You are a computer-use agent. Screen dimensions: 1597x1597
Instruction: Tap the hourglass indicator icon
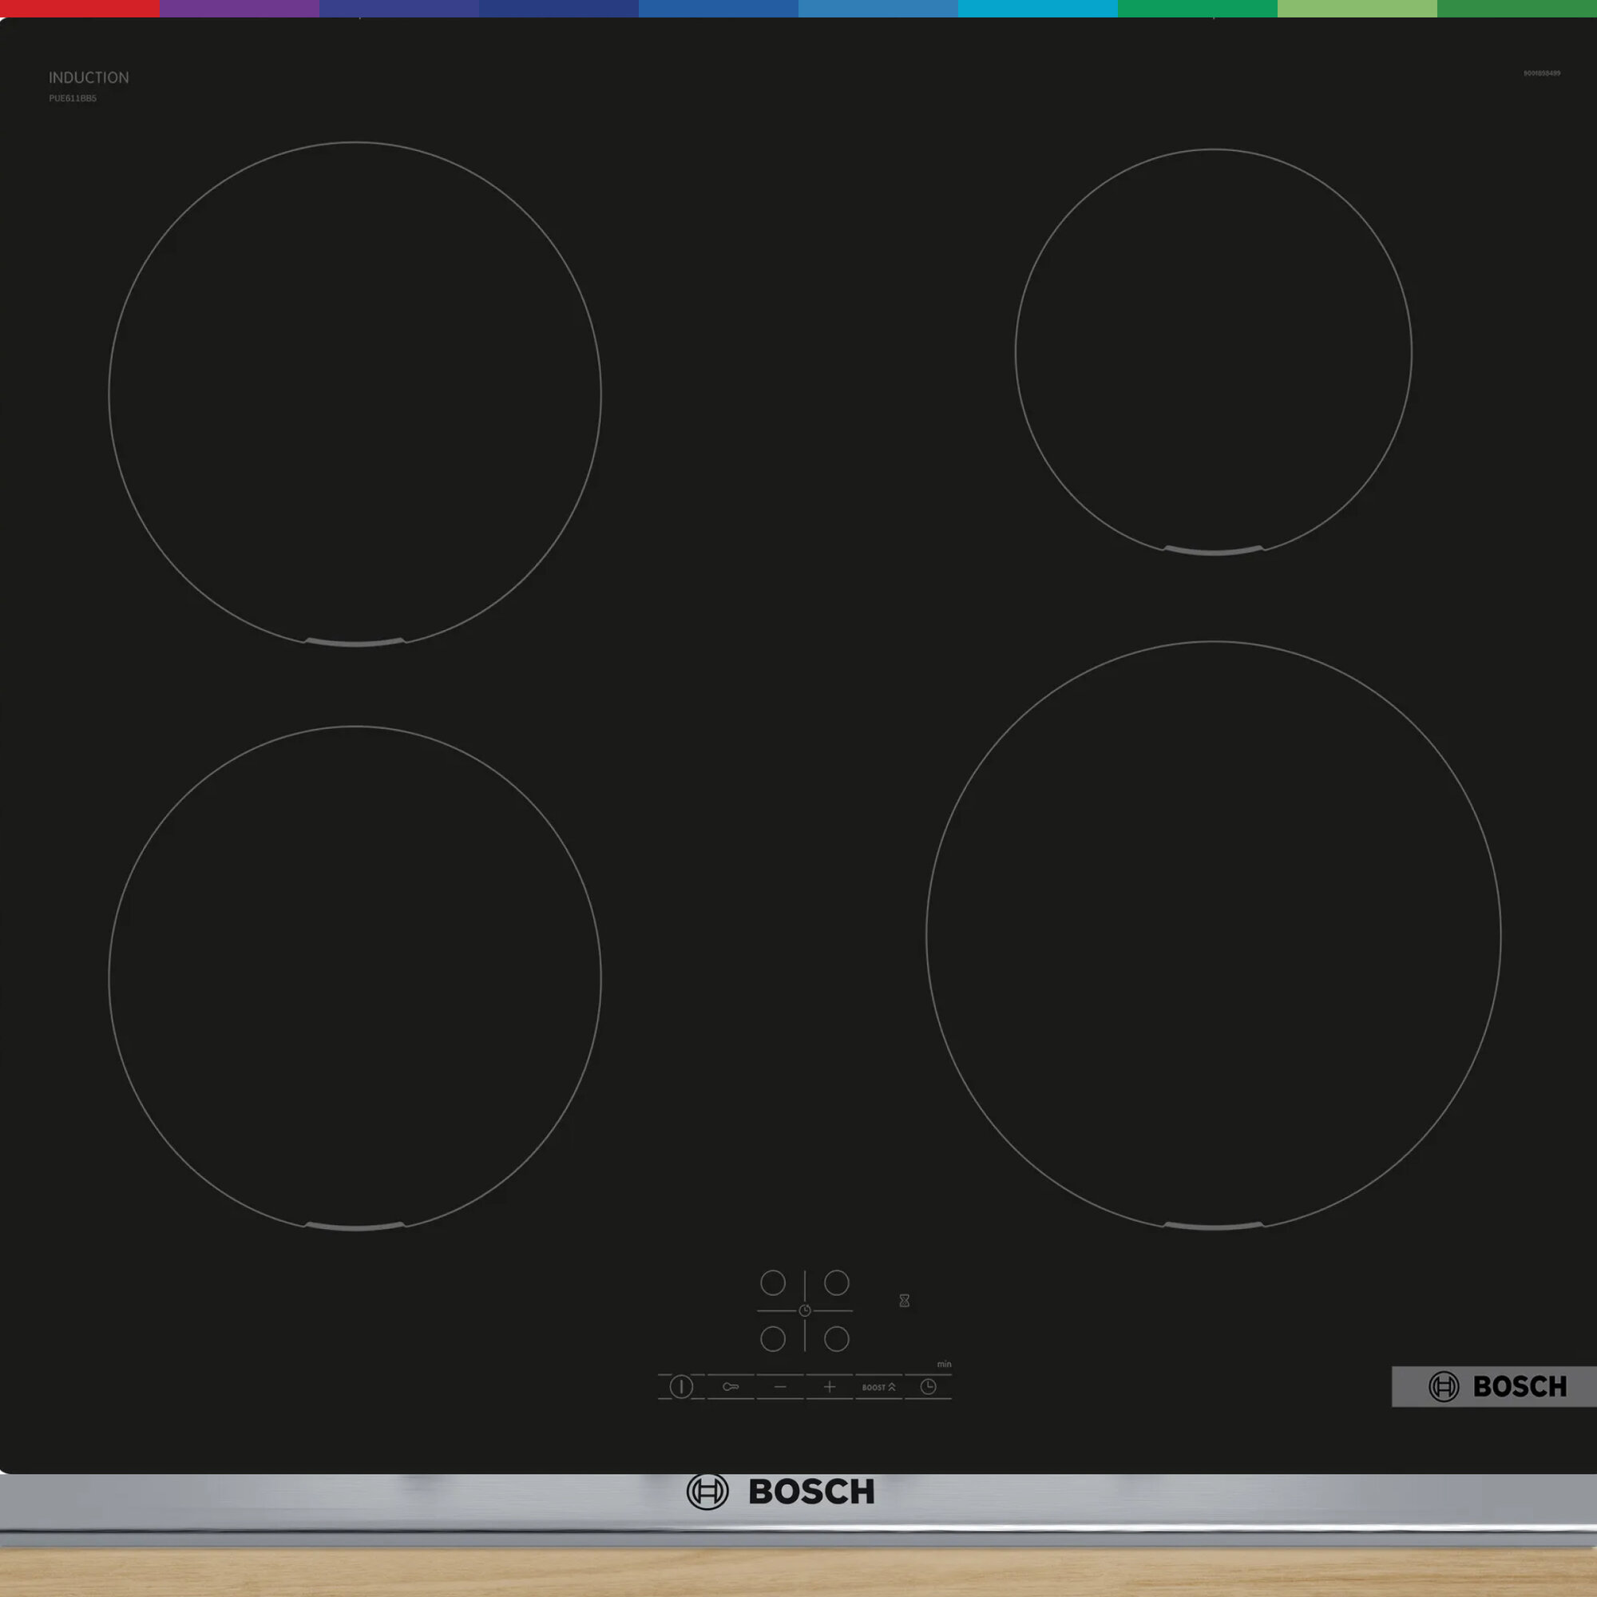tap(905, 1301)
